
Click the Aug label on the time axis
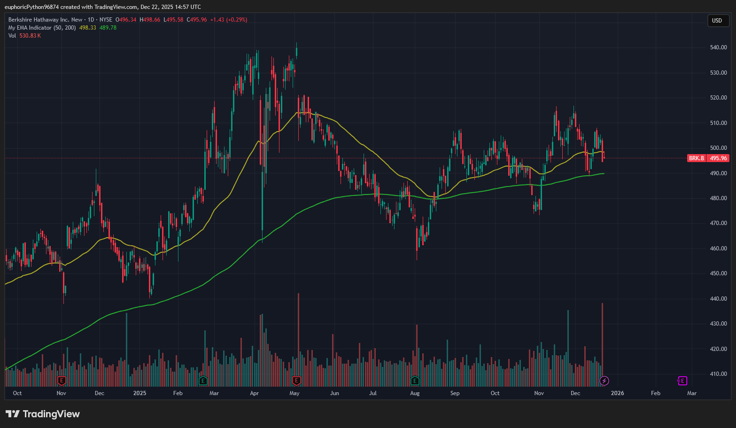415,393
